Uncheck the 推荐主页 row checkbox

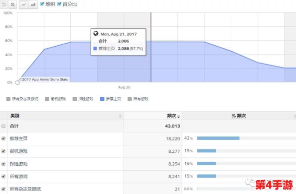click(3, 138)
